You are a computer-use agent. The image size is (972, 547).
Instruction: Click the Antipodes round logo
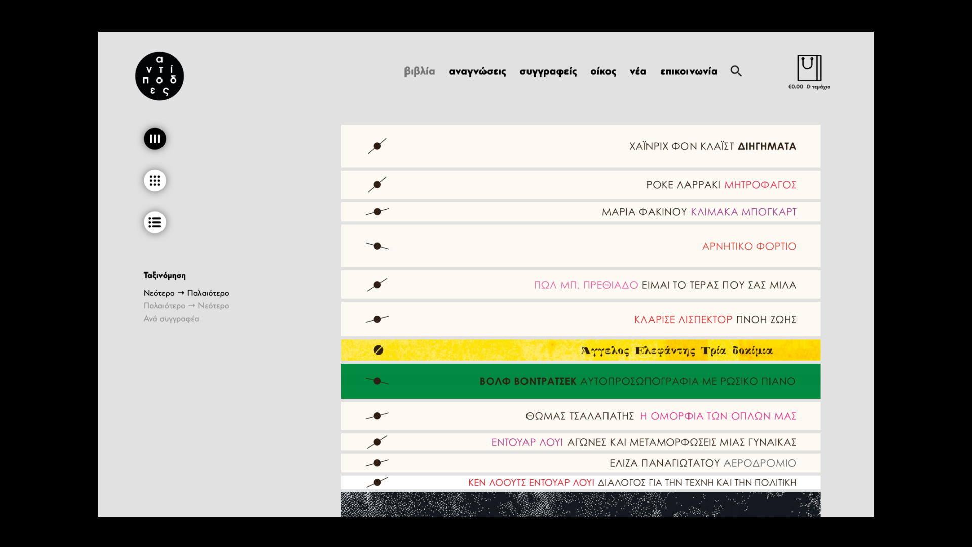click(159, 76)
